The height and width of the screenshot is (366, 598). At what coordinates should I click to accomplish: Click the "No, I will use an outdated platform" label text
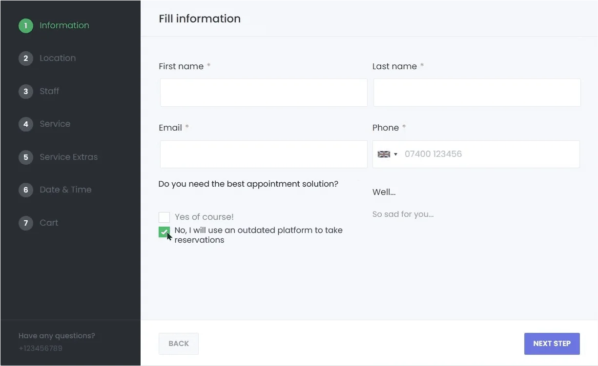(x=258, y=235)
